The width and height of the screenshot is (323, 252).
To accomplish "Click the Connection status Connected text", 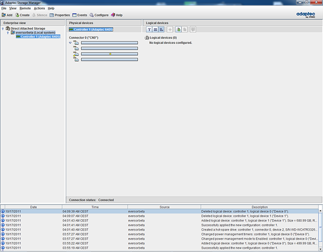I will point(106,200).
